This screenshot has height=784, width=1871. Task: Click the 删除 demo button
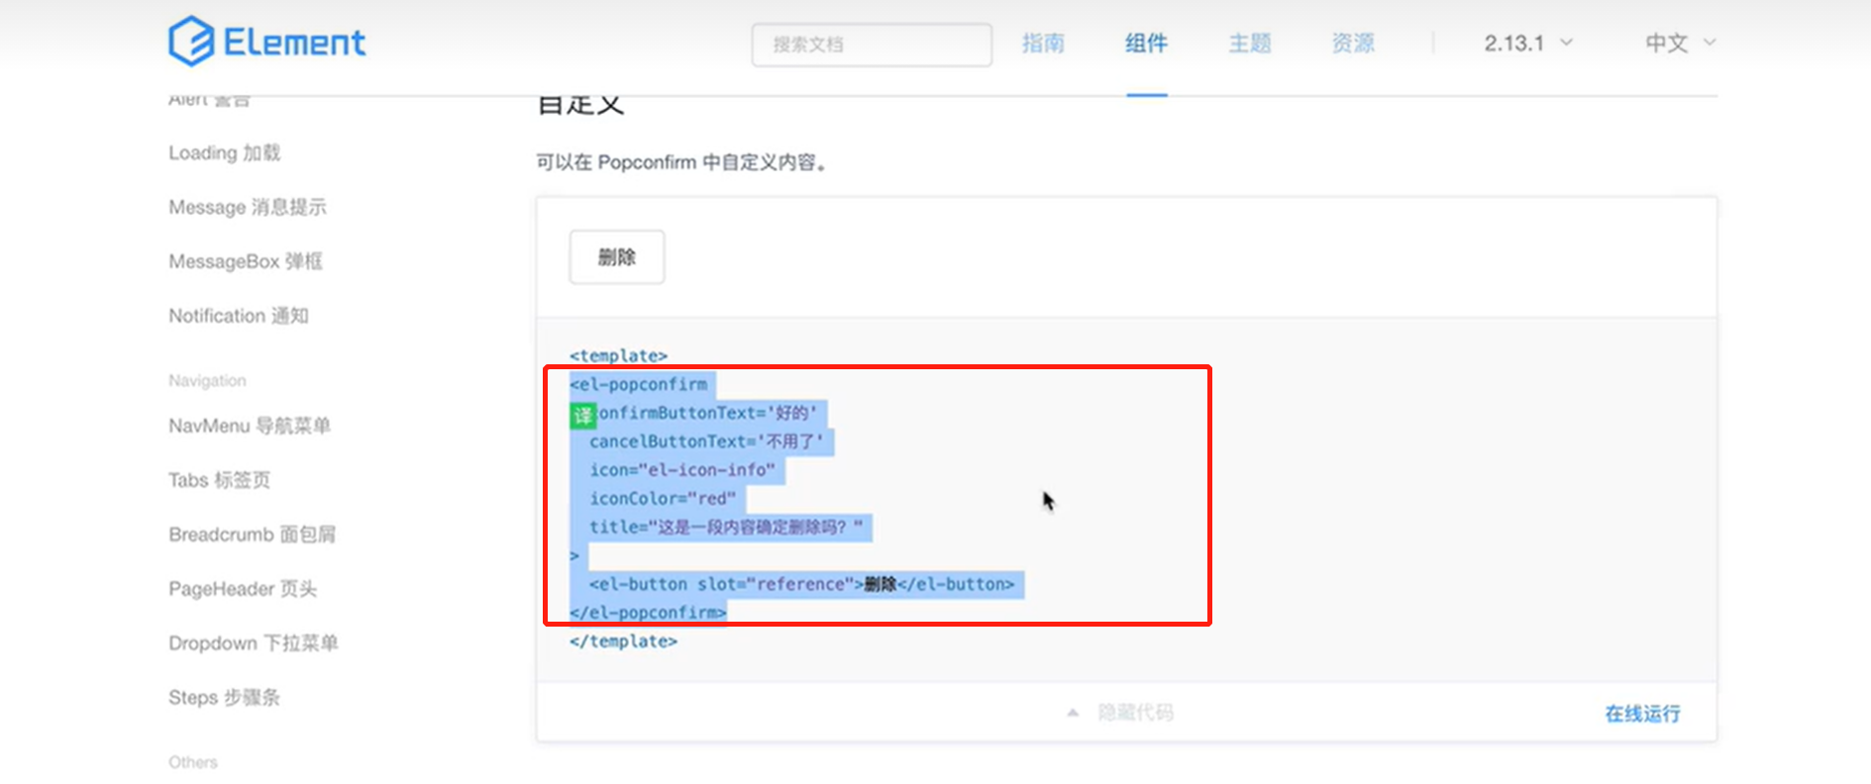click(x=617, y=257)
